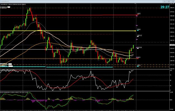175x111 pixels.
Task: Select the QR1 level label
Action: pyautogui.click(x=139, y=57)
